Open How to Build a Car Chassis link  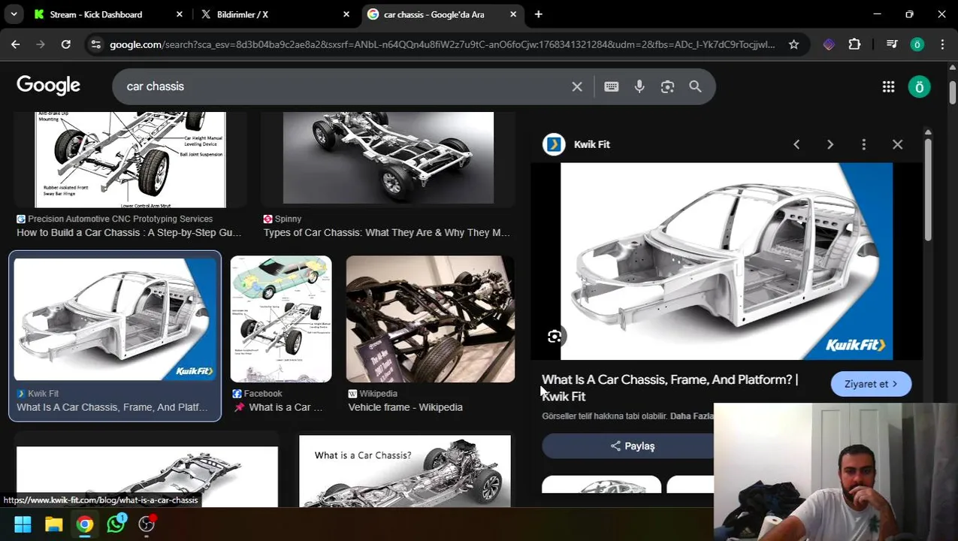[x=129, y=233]
